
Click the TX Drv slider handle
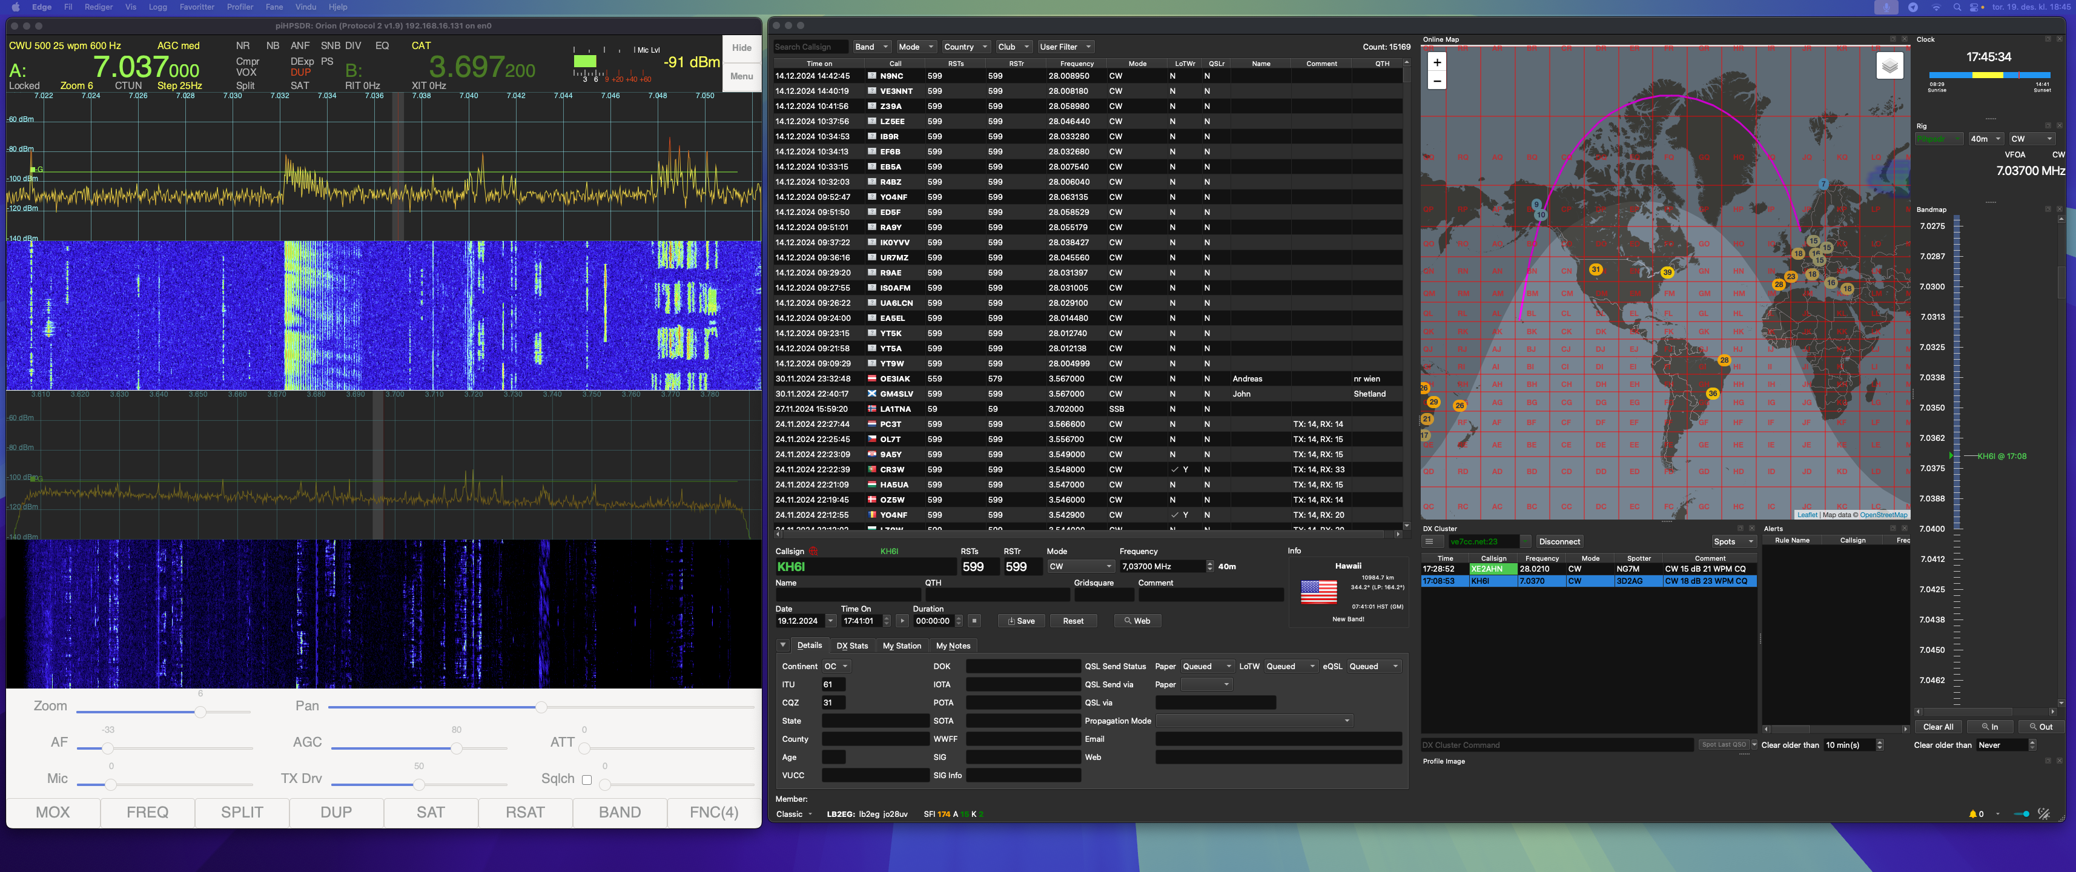tap(419, 784)
